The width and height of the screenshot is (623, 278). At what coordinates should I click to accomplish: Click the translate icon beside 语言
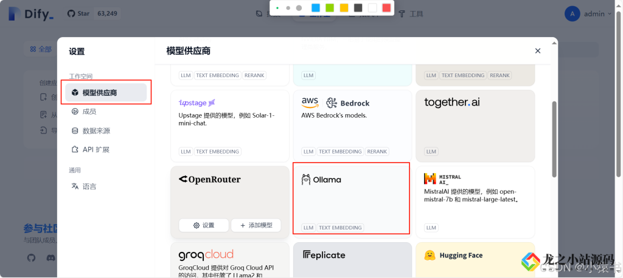(75, 186)
